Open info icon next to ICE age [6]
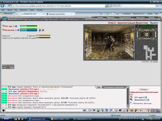Screen dimensions: 162x121 16,26
